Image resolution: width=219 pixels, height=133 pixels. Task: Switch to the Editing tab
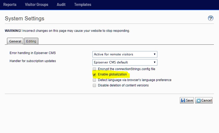tap(31, 41)
